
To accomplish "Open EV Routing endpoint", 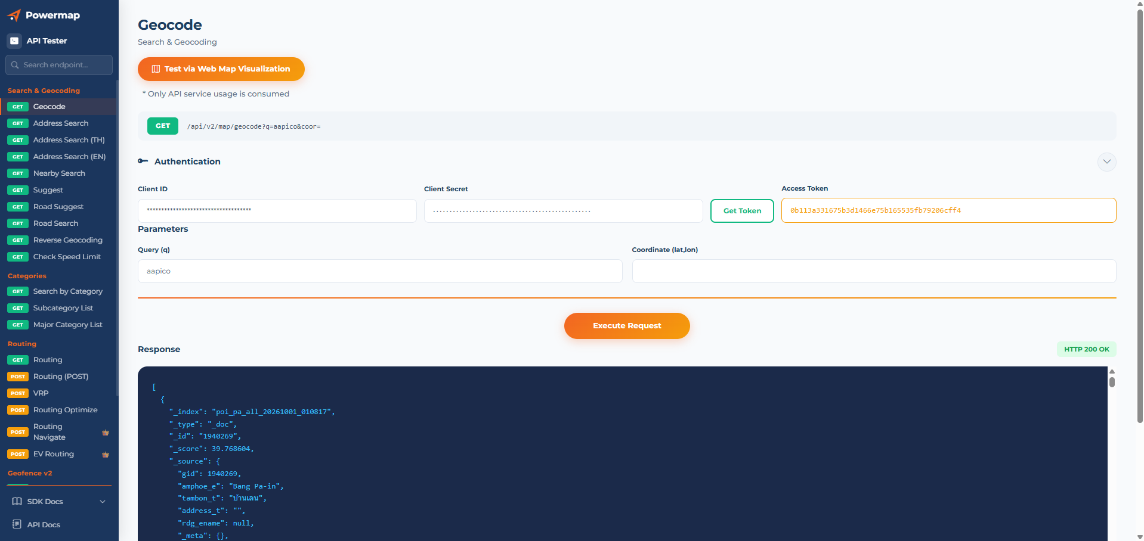I will point(58,454).
